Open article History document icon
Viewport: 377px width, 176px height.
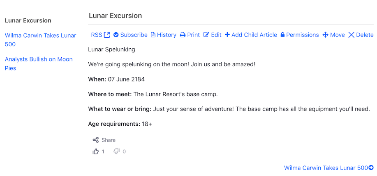click(153, 35)
